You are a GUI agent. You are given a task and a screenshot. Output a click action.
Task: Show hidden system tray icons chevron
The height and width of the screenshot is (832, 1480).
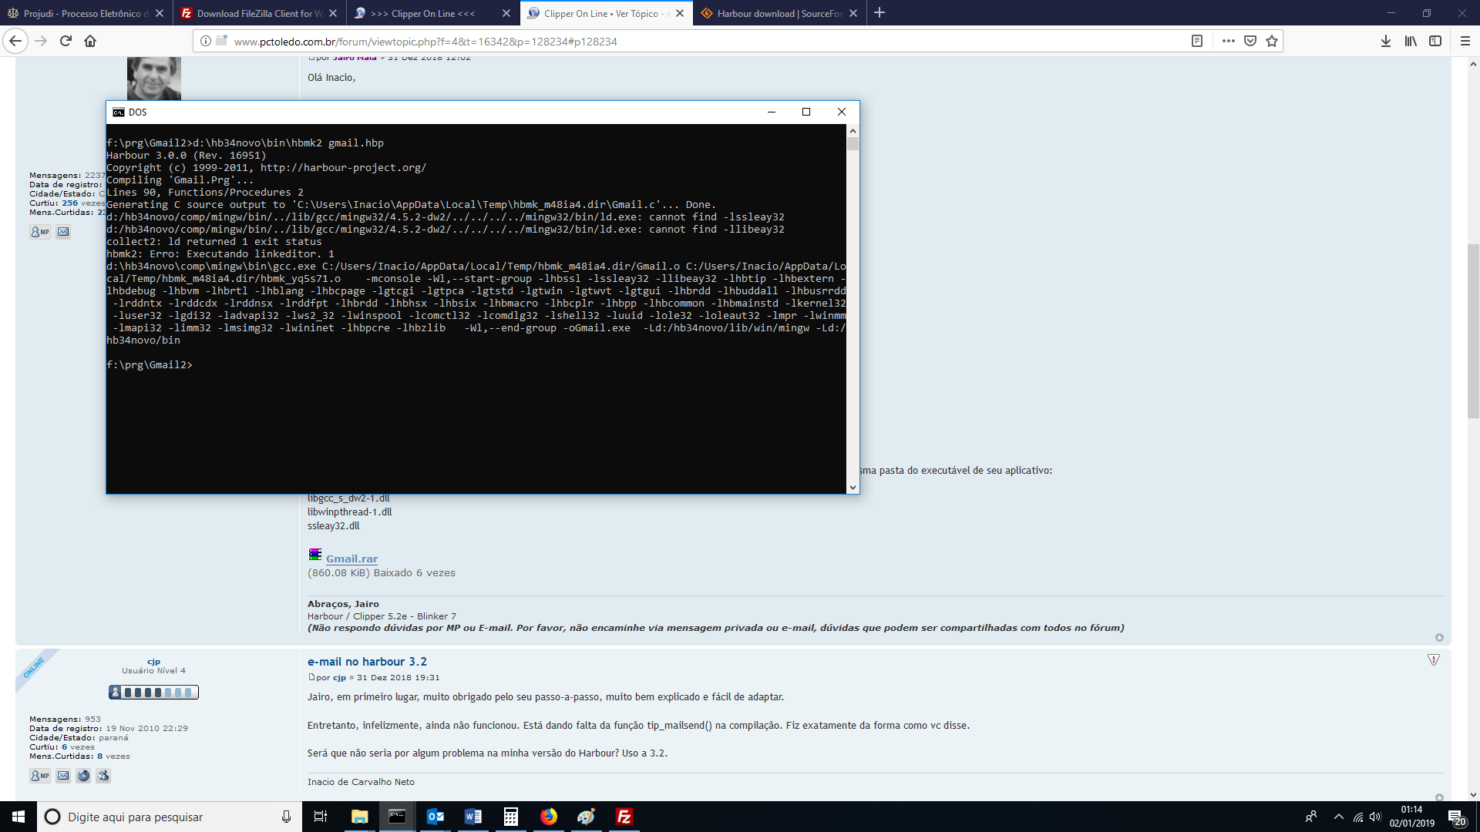click(x=1338, y=817)
